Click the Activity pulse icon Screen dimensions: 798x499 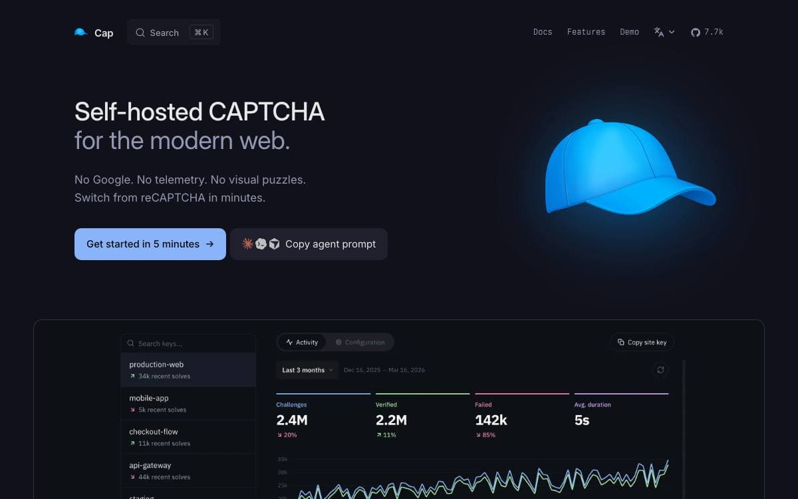tap(289, 342)
